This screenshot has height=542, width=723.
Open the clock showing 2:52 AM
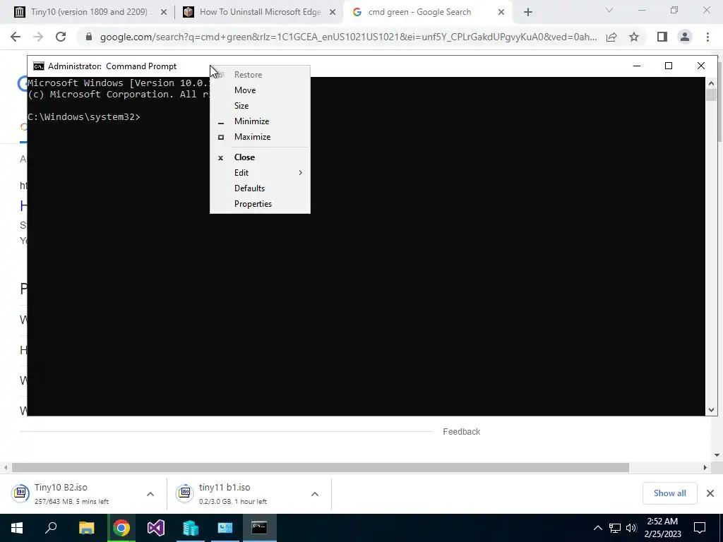click(x=662, y=528)
